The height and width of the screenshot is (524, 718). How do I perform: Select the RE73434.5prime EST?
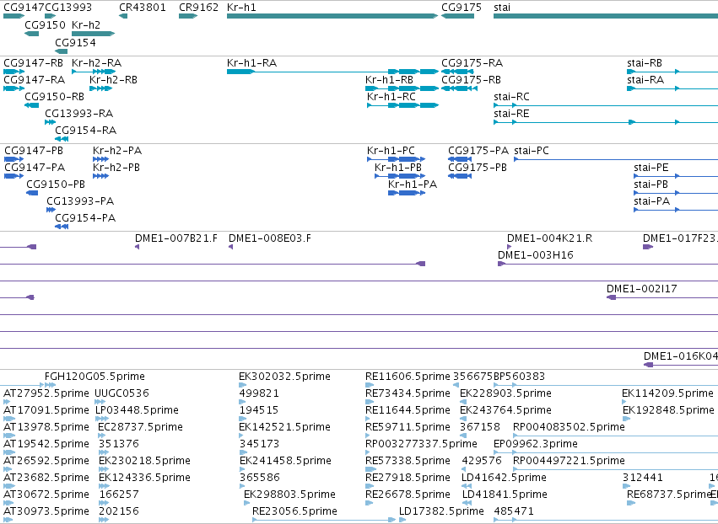pos(370,402)
